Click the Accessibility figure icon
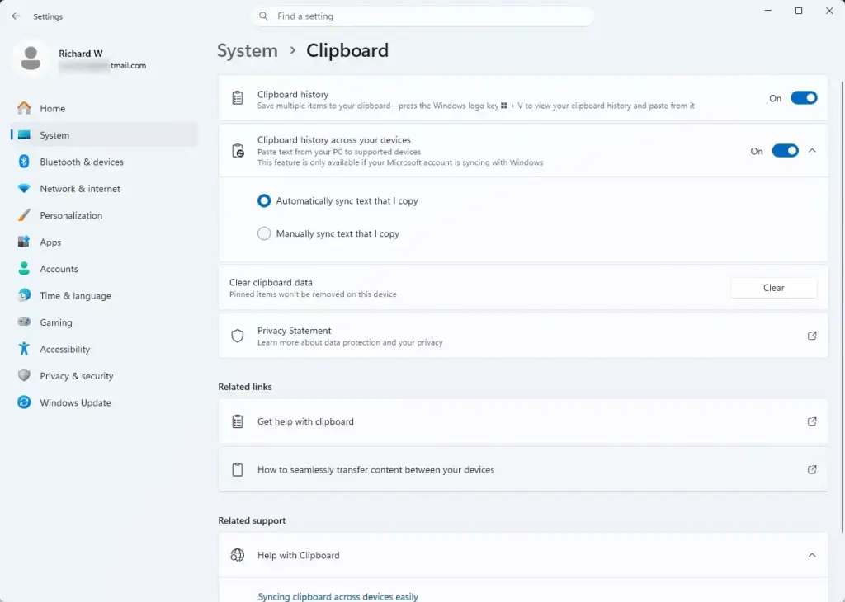Viewport: 845px width, 602px height. (24, 349)
